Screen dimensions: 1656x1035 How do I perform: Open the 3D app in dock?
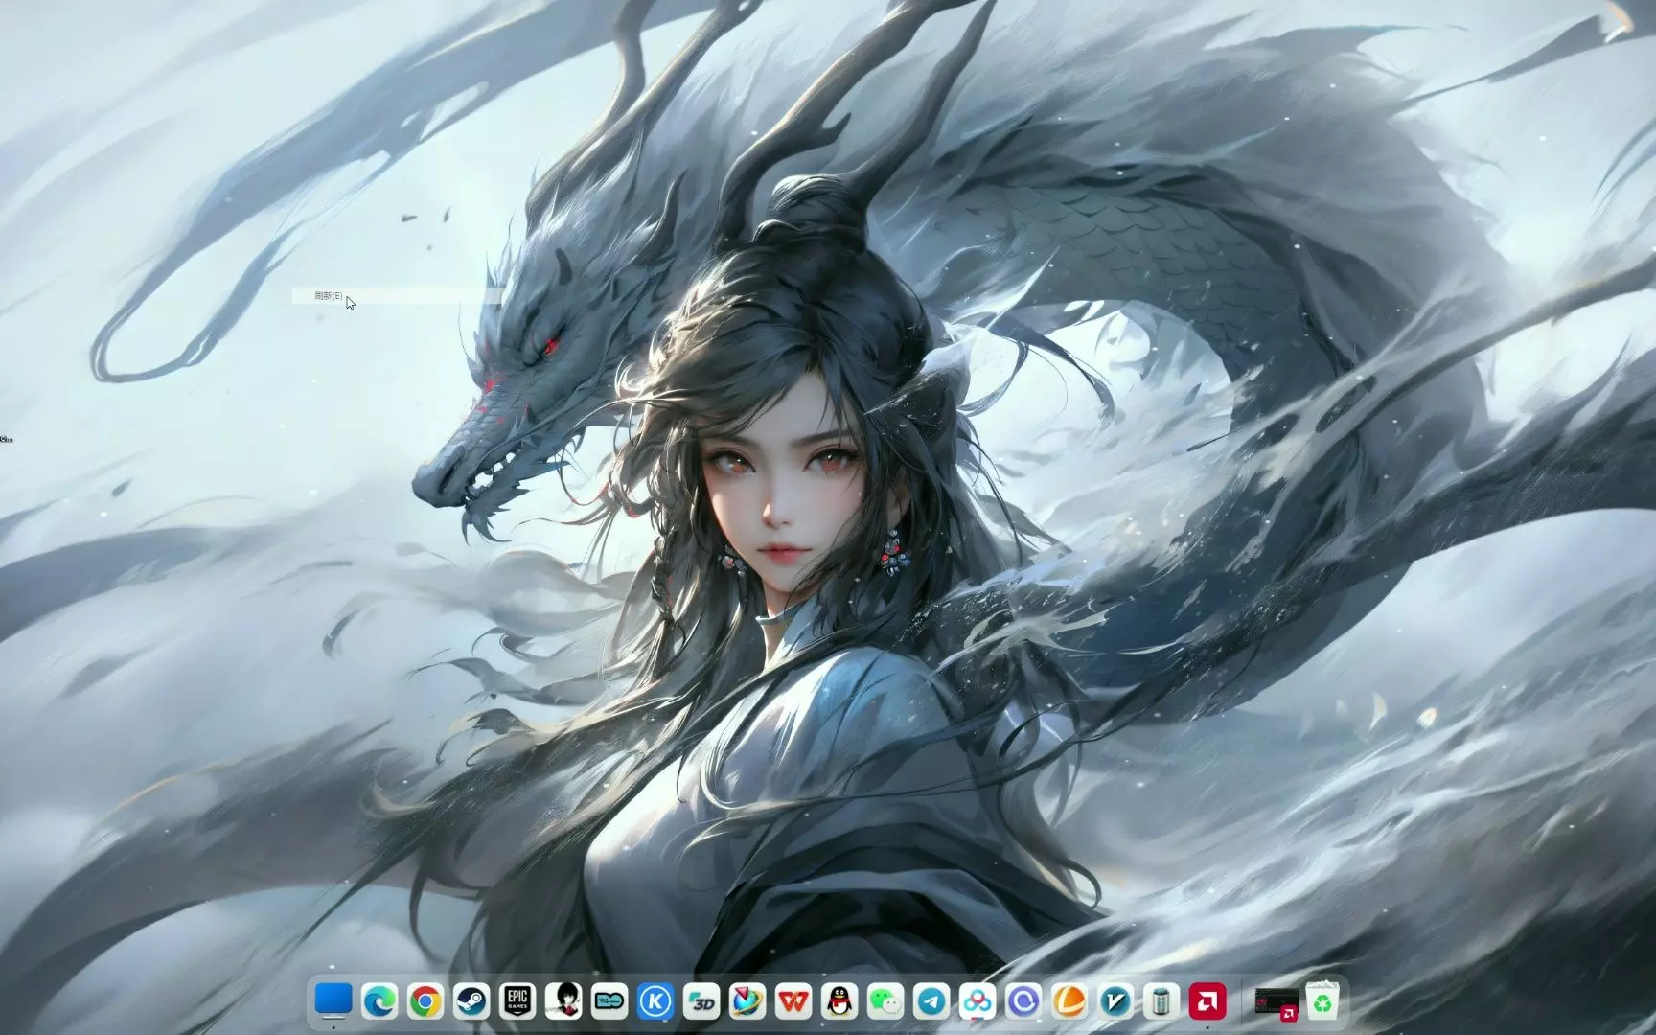701,1001
